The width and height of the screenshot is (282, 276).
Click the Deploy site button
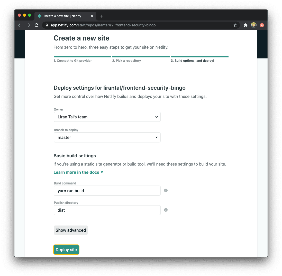coord(66,250)
